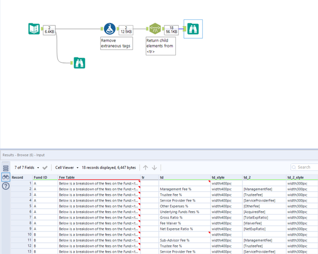Click the td_2 column header
Viewport: 318px width, 254px height.
[265, 177]
